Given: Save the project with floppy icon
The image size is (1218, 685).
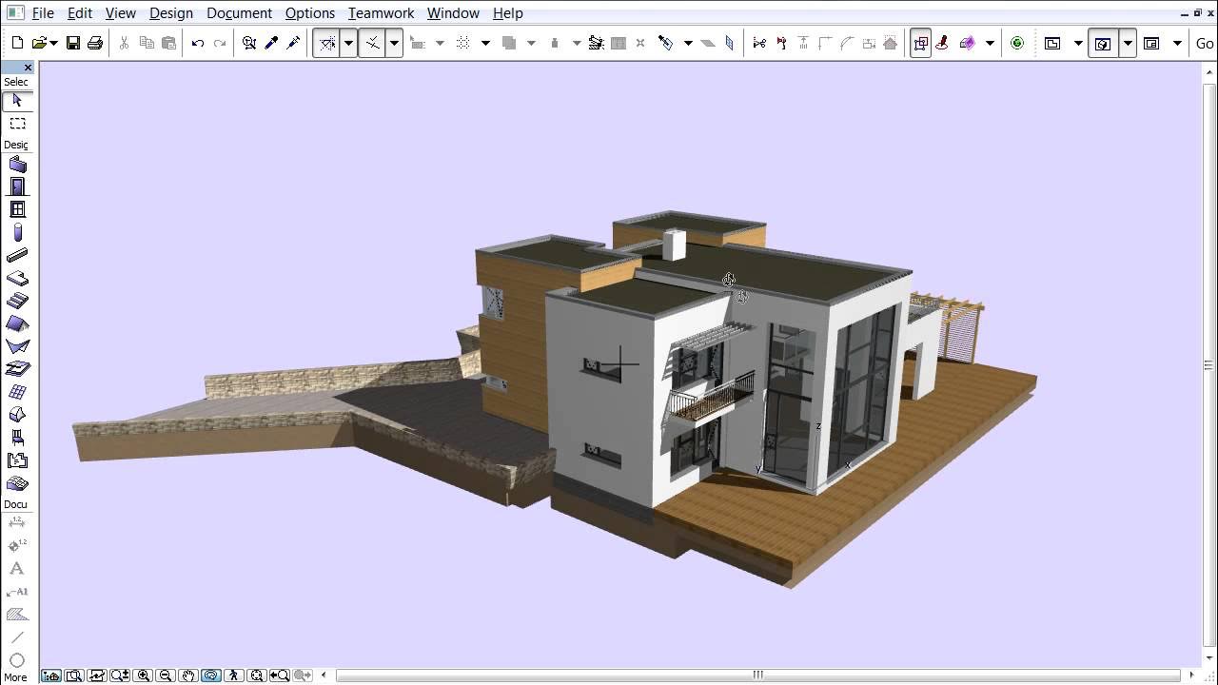Looking at the screenshot, I should pyautogui.click(x=73, y=43).
